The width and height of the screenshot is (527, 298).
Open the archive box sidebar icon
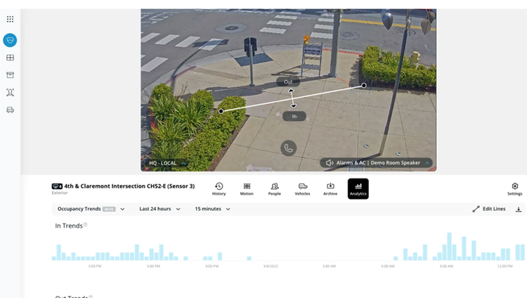(x=10, y=74)
